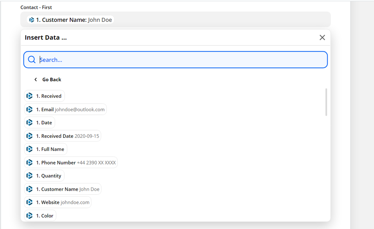Select the "1. Received Date 2020-09-15" field
Screen dimensions: 374x229
coord(62,136)
